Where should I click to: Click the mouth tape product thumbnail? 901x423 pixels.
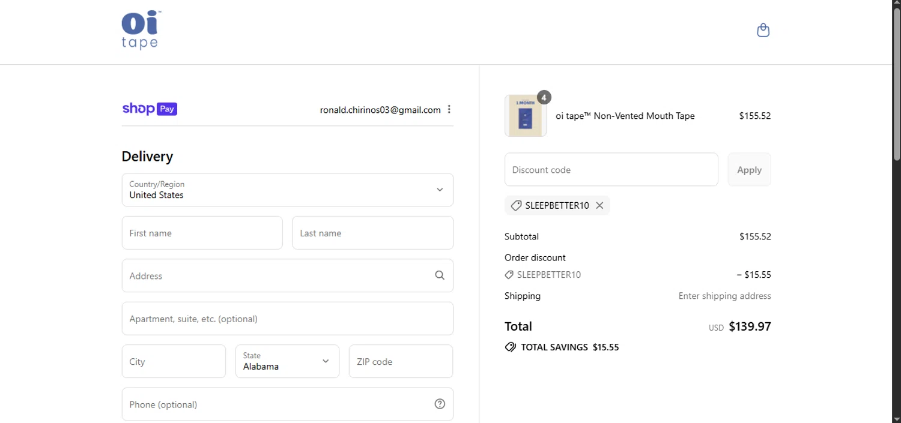(526, 116)
